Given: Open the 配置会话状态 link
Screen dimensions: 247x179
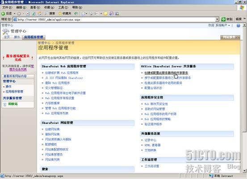Looking at the screenshot, I should point(153,88).
